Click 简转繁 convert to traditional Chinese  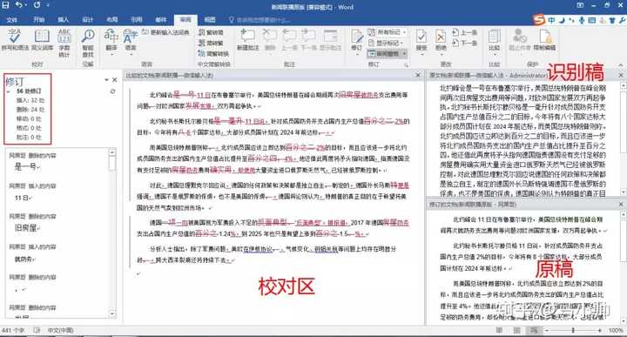pos(211,43)
